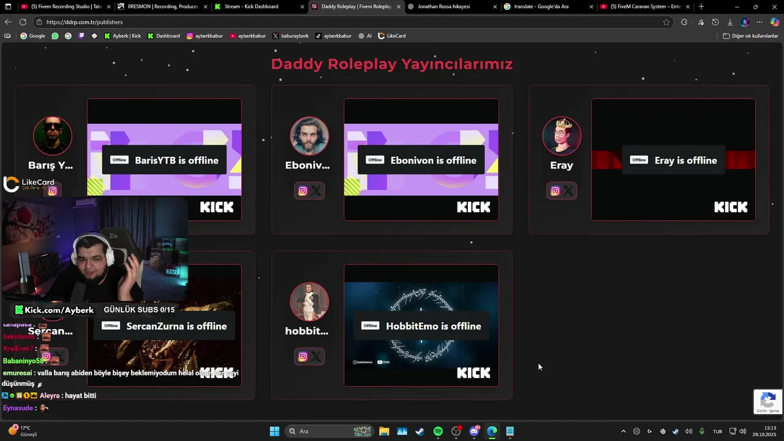Viewport: 784px width, 441px height.
Task: Open Google bookmark
Action: (33, 36)
